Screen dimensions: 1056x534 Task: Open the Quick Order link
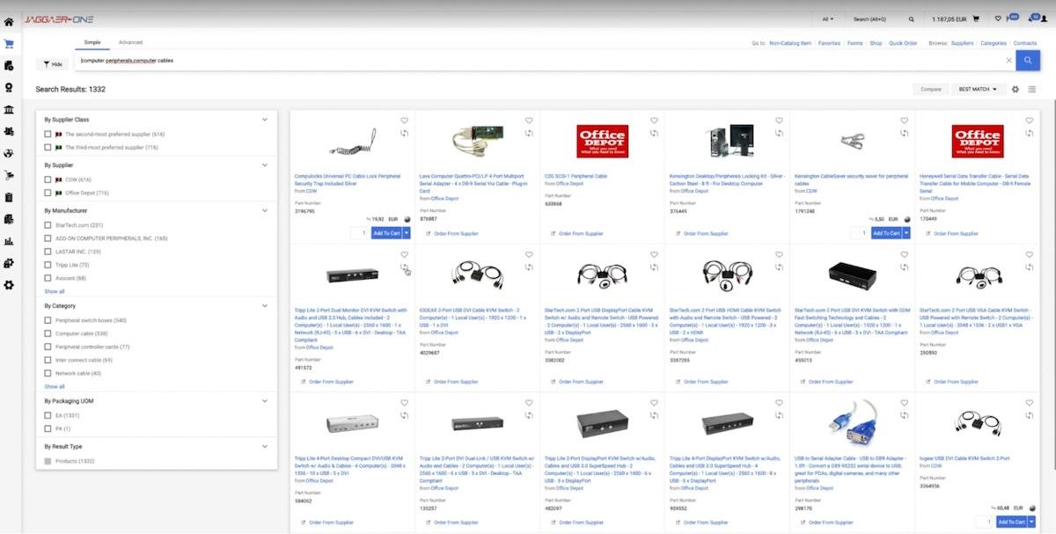tap(903, 42)
